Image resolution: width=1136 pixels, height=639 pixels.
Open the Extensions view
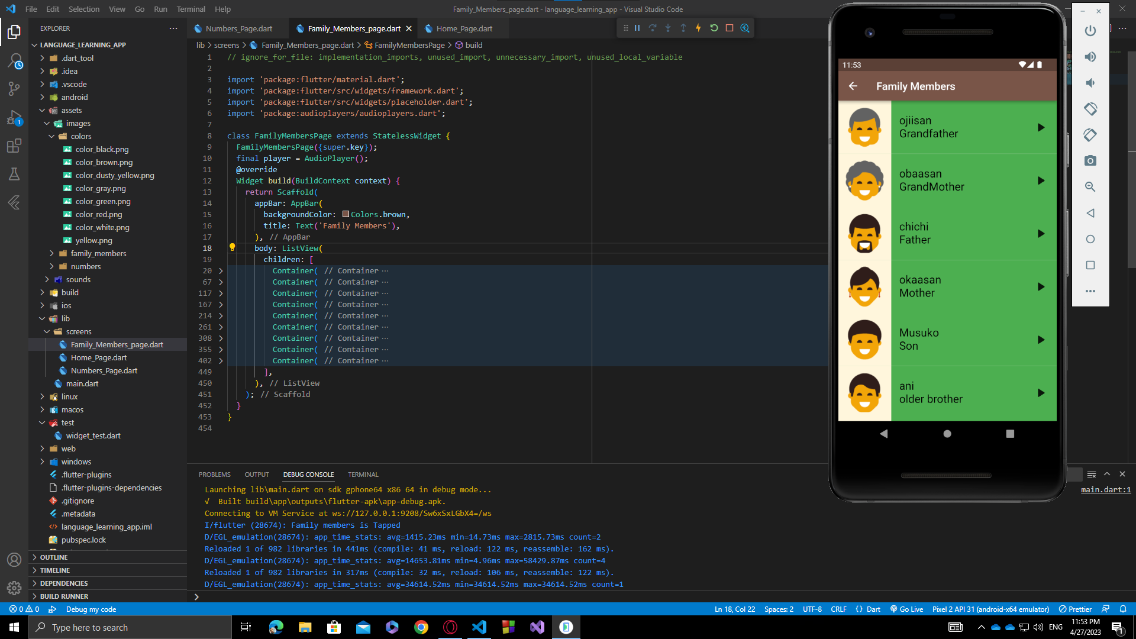pyautogui.click(x=14, y=146)
